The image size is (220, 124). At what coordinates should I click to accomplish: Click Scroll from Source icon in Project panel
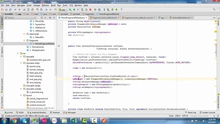click(42, 18)
